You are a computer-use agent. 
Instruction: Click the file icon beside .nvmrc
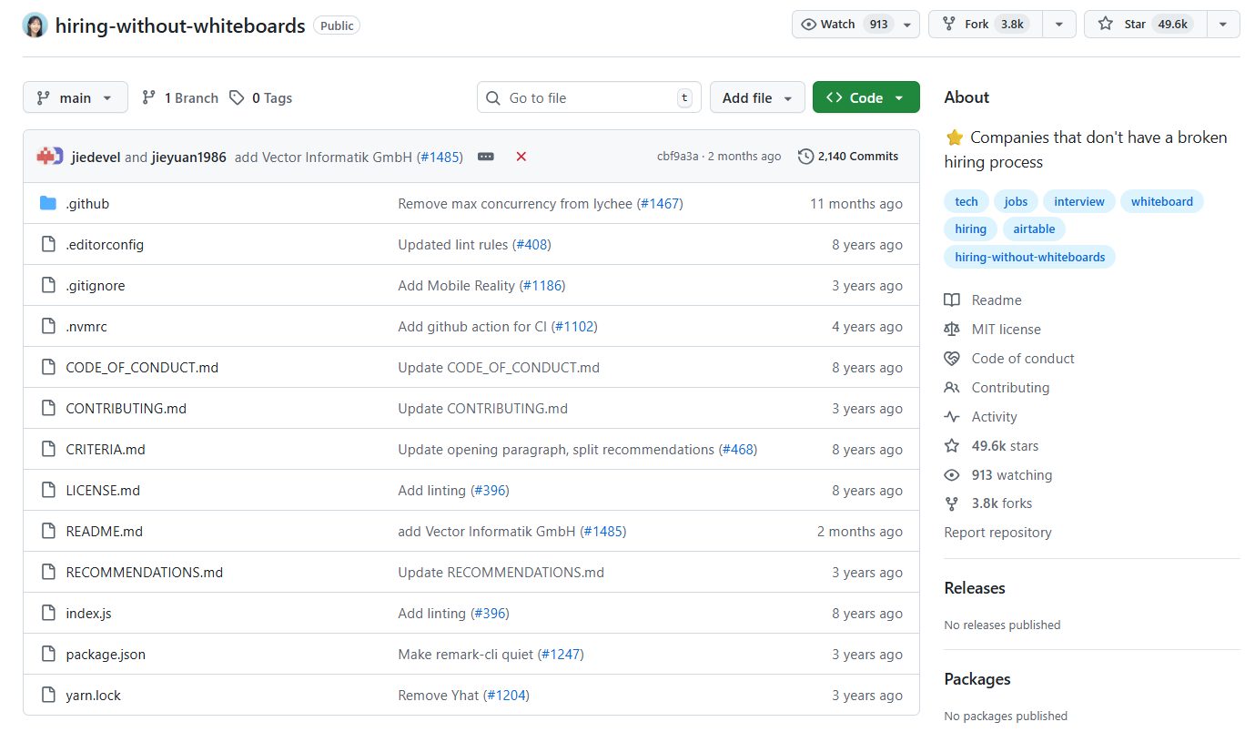pyautogui.click(x=48, y=326)
